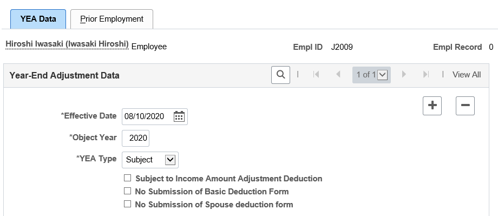The image size is (498, 216).
Task: Click the search magnifier icon
Action: (x=280, y=75)
